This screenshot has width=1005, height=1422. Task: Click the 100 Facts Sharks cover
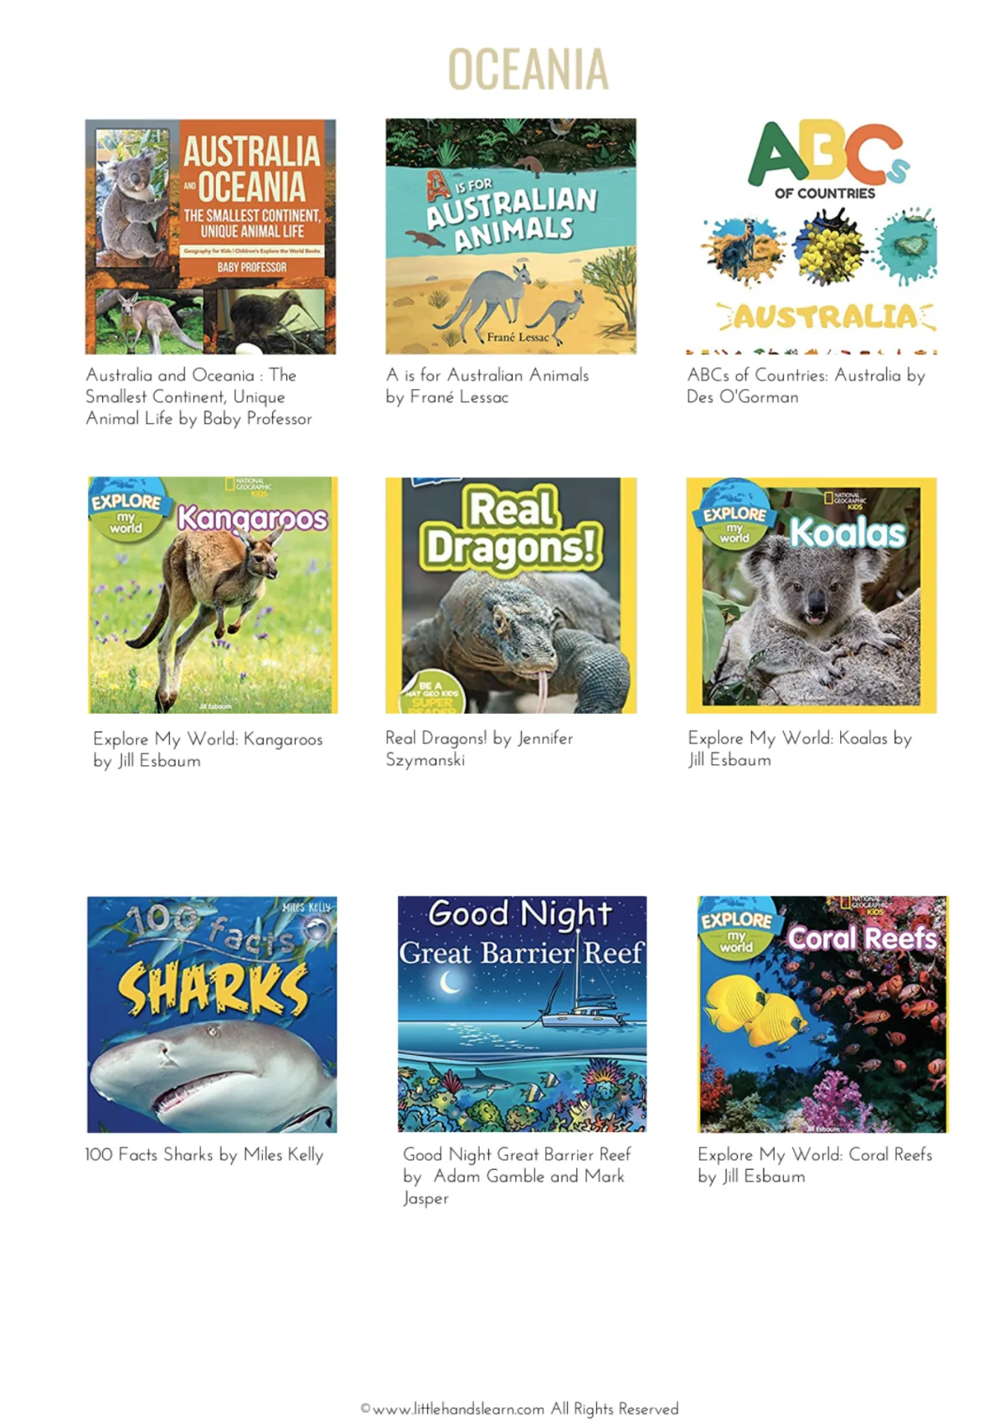click(212, 1014)
